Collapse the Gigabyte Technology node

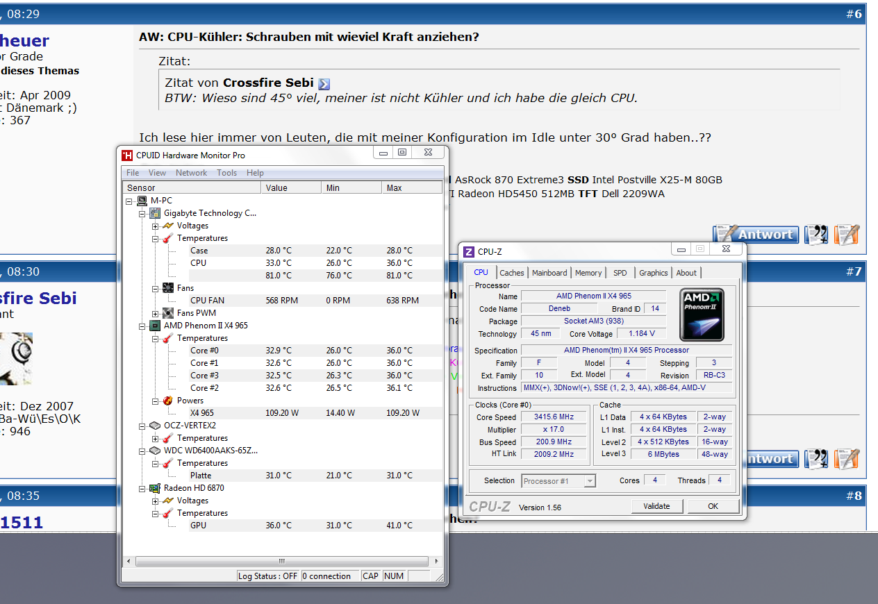pyautogui.click(x=142, y=213)
